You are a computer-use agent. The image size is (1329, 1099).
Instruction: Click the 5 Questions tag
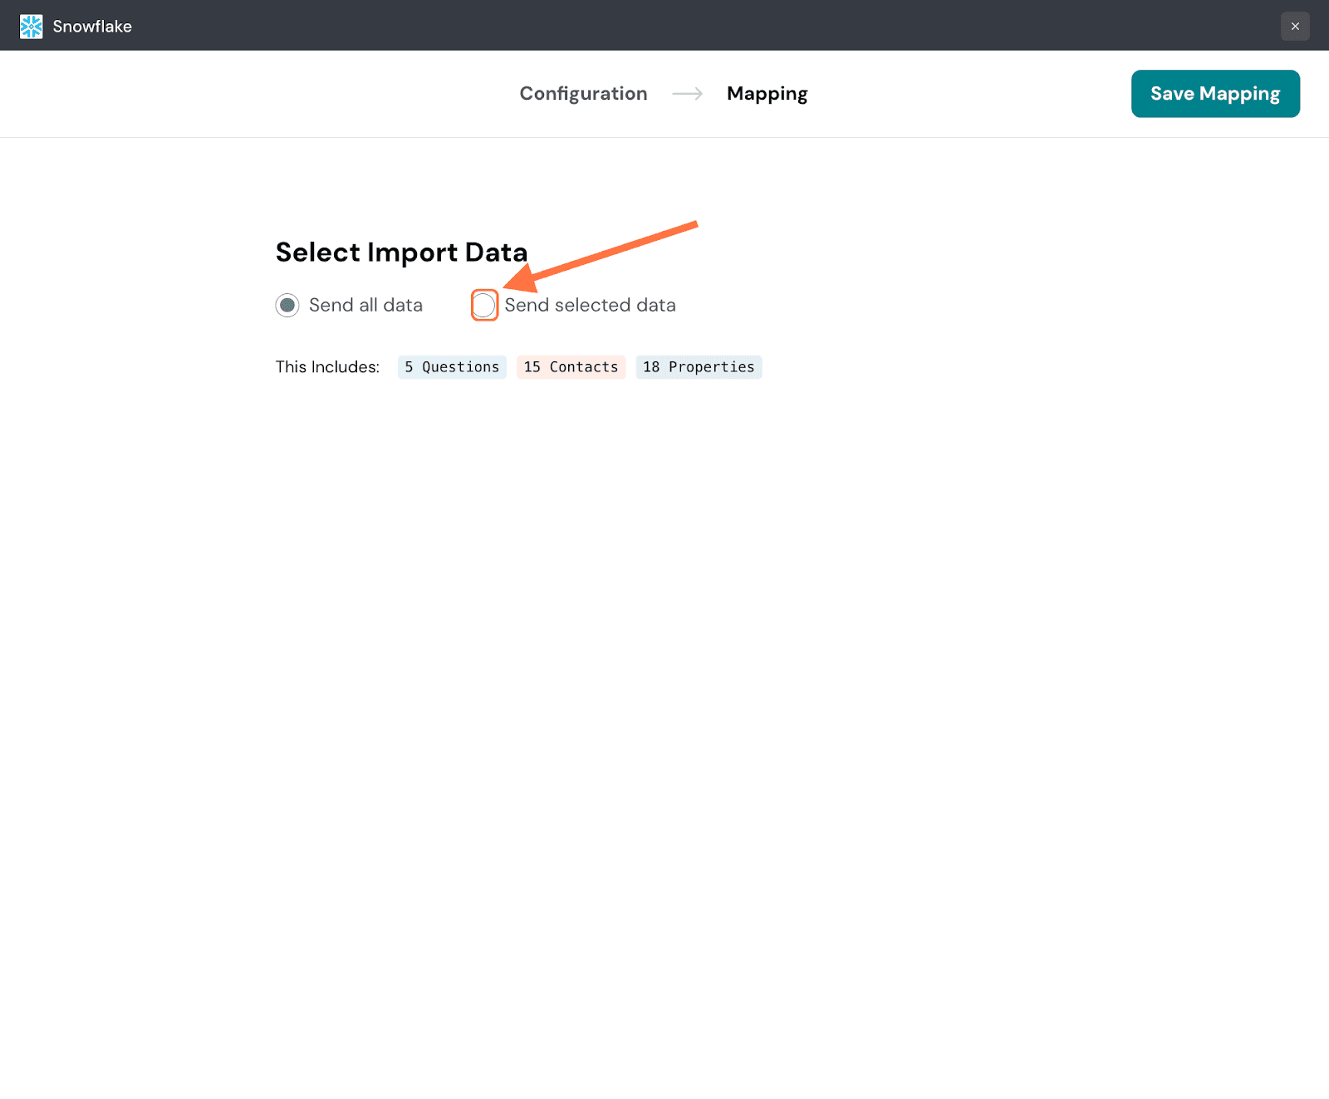452,367
